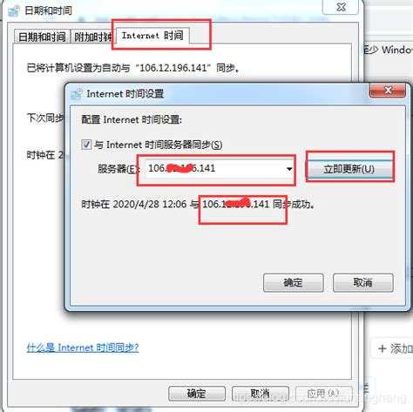Open 什么是 Internet 时间同步? help link
The height and width of the screenshot is (412, 413).
pyautogui.click(x=83, y=348)
